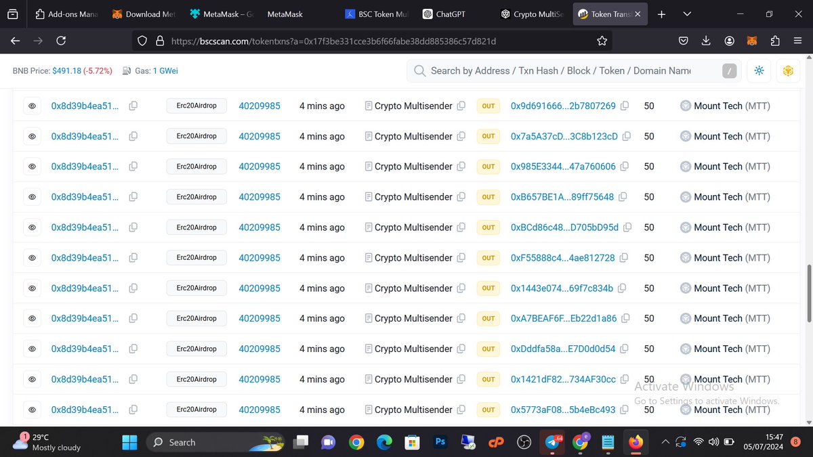The image size is (813, 457).
Task: Toggle BscScan dark/light theme
Action: pos(759,71)
